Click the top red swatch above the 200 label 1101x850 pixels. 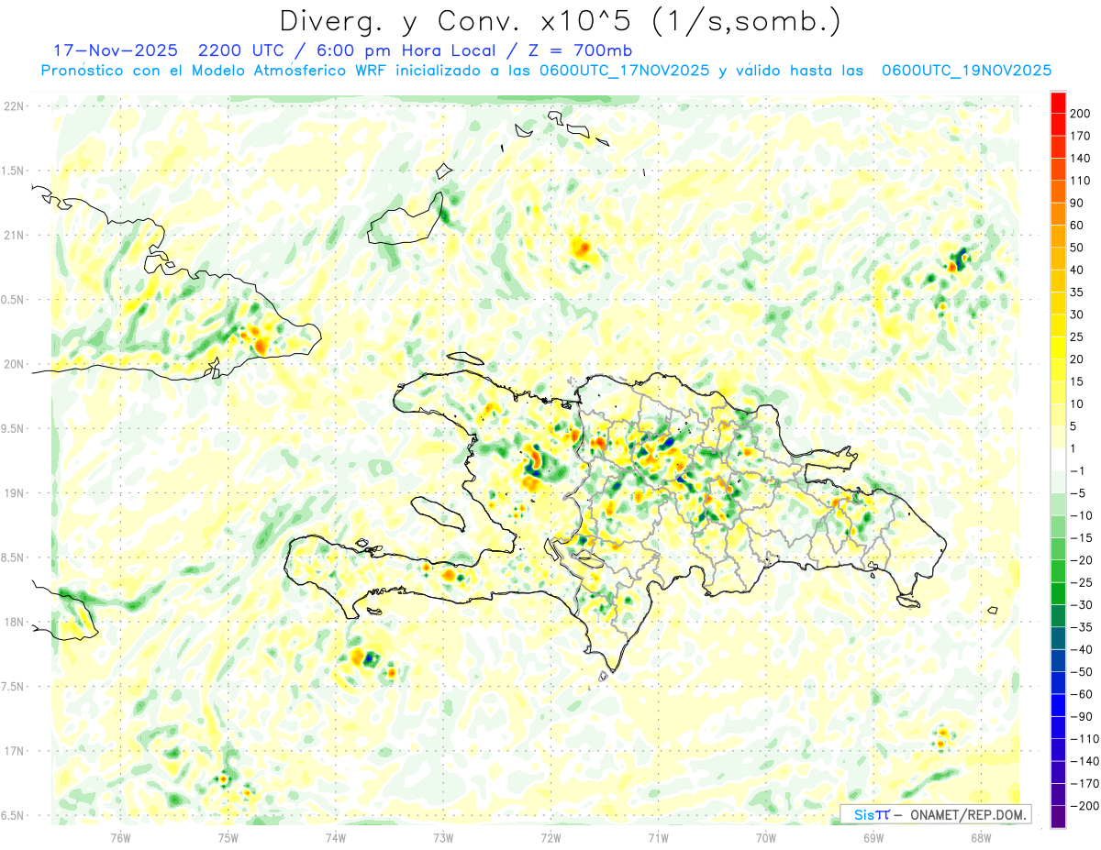pyautogui.click(x=1058, y=103)
